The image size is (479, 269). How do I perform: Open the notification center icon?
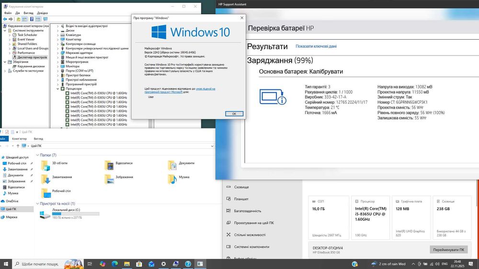coord(471,264)
